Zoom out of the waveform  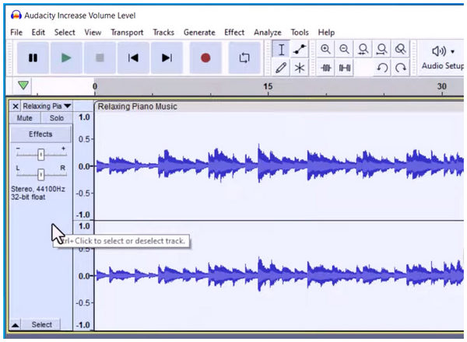point(344,49)
